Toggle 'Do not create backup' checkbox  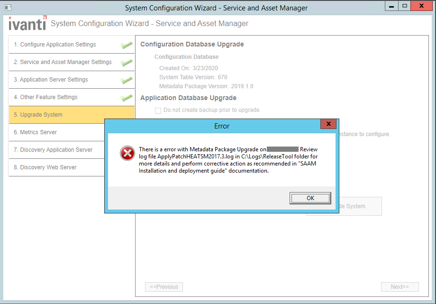pos(158,111)
